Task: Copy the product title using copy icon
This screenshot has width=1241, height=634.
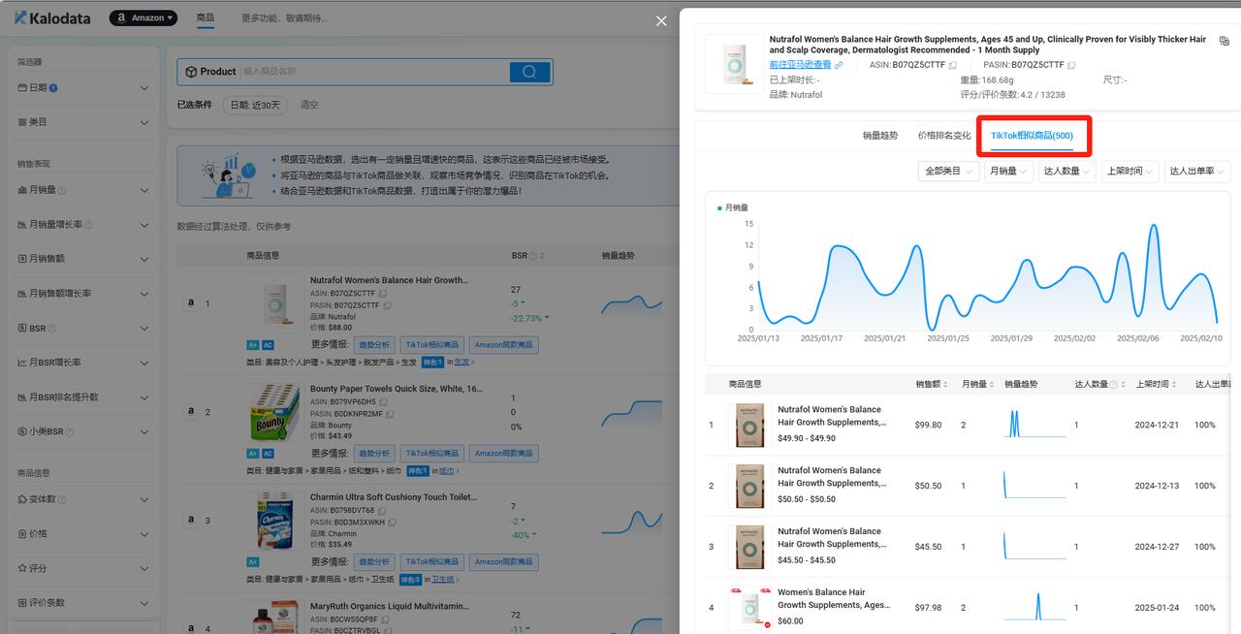Action: (x=1224, y=42)
